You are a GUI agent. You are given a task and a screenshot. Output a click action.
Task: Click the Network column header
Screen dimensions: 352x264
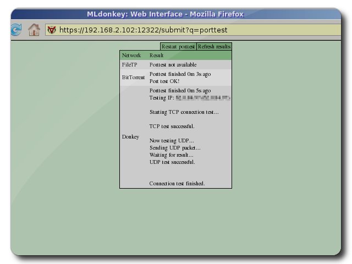coord(131,56)
